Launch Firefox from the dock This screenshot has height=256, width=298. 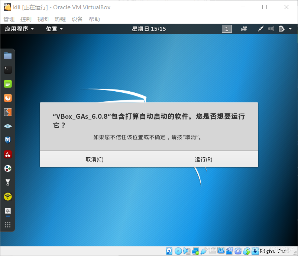tap(8, 98)
